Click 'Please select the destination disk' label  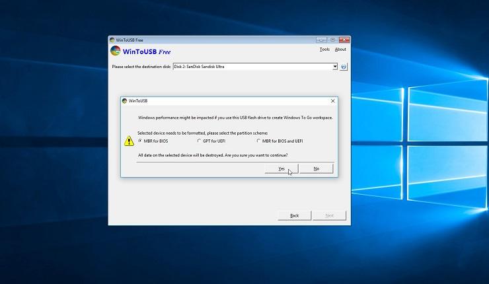click(141, 67)
